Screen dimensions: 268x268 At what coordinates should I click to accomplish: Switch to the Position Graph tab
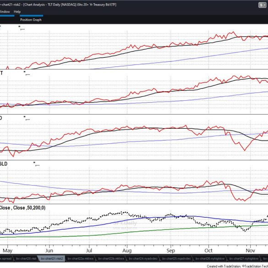click(31, 20)
